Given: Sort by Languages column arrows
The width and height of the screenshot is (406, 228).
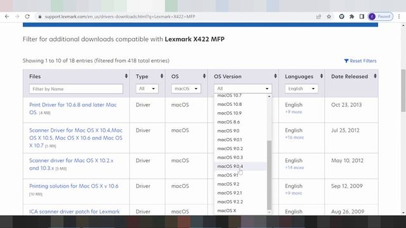Looking at the screenshot, I should pyautogui.click(x=322, y=76).
